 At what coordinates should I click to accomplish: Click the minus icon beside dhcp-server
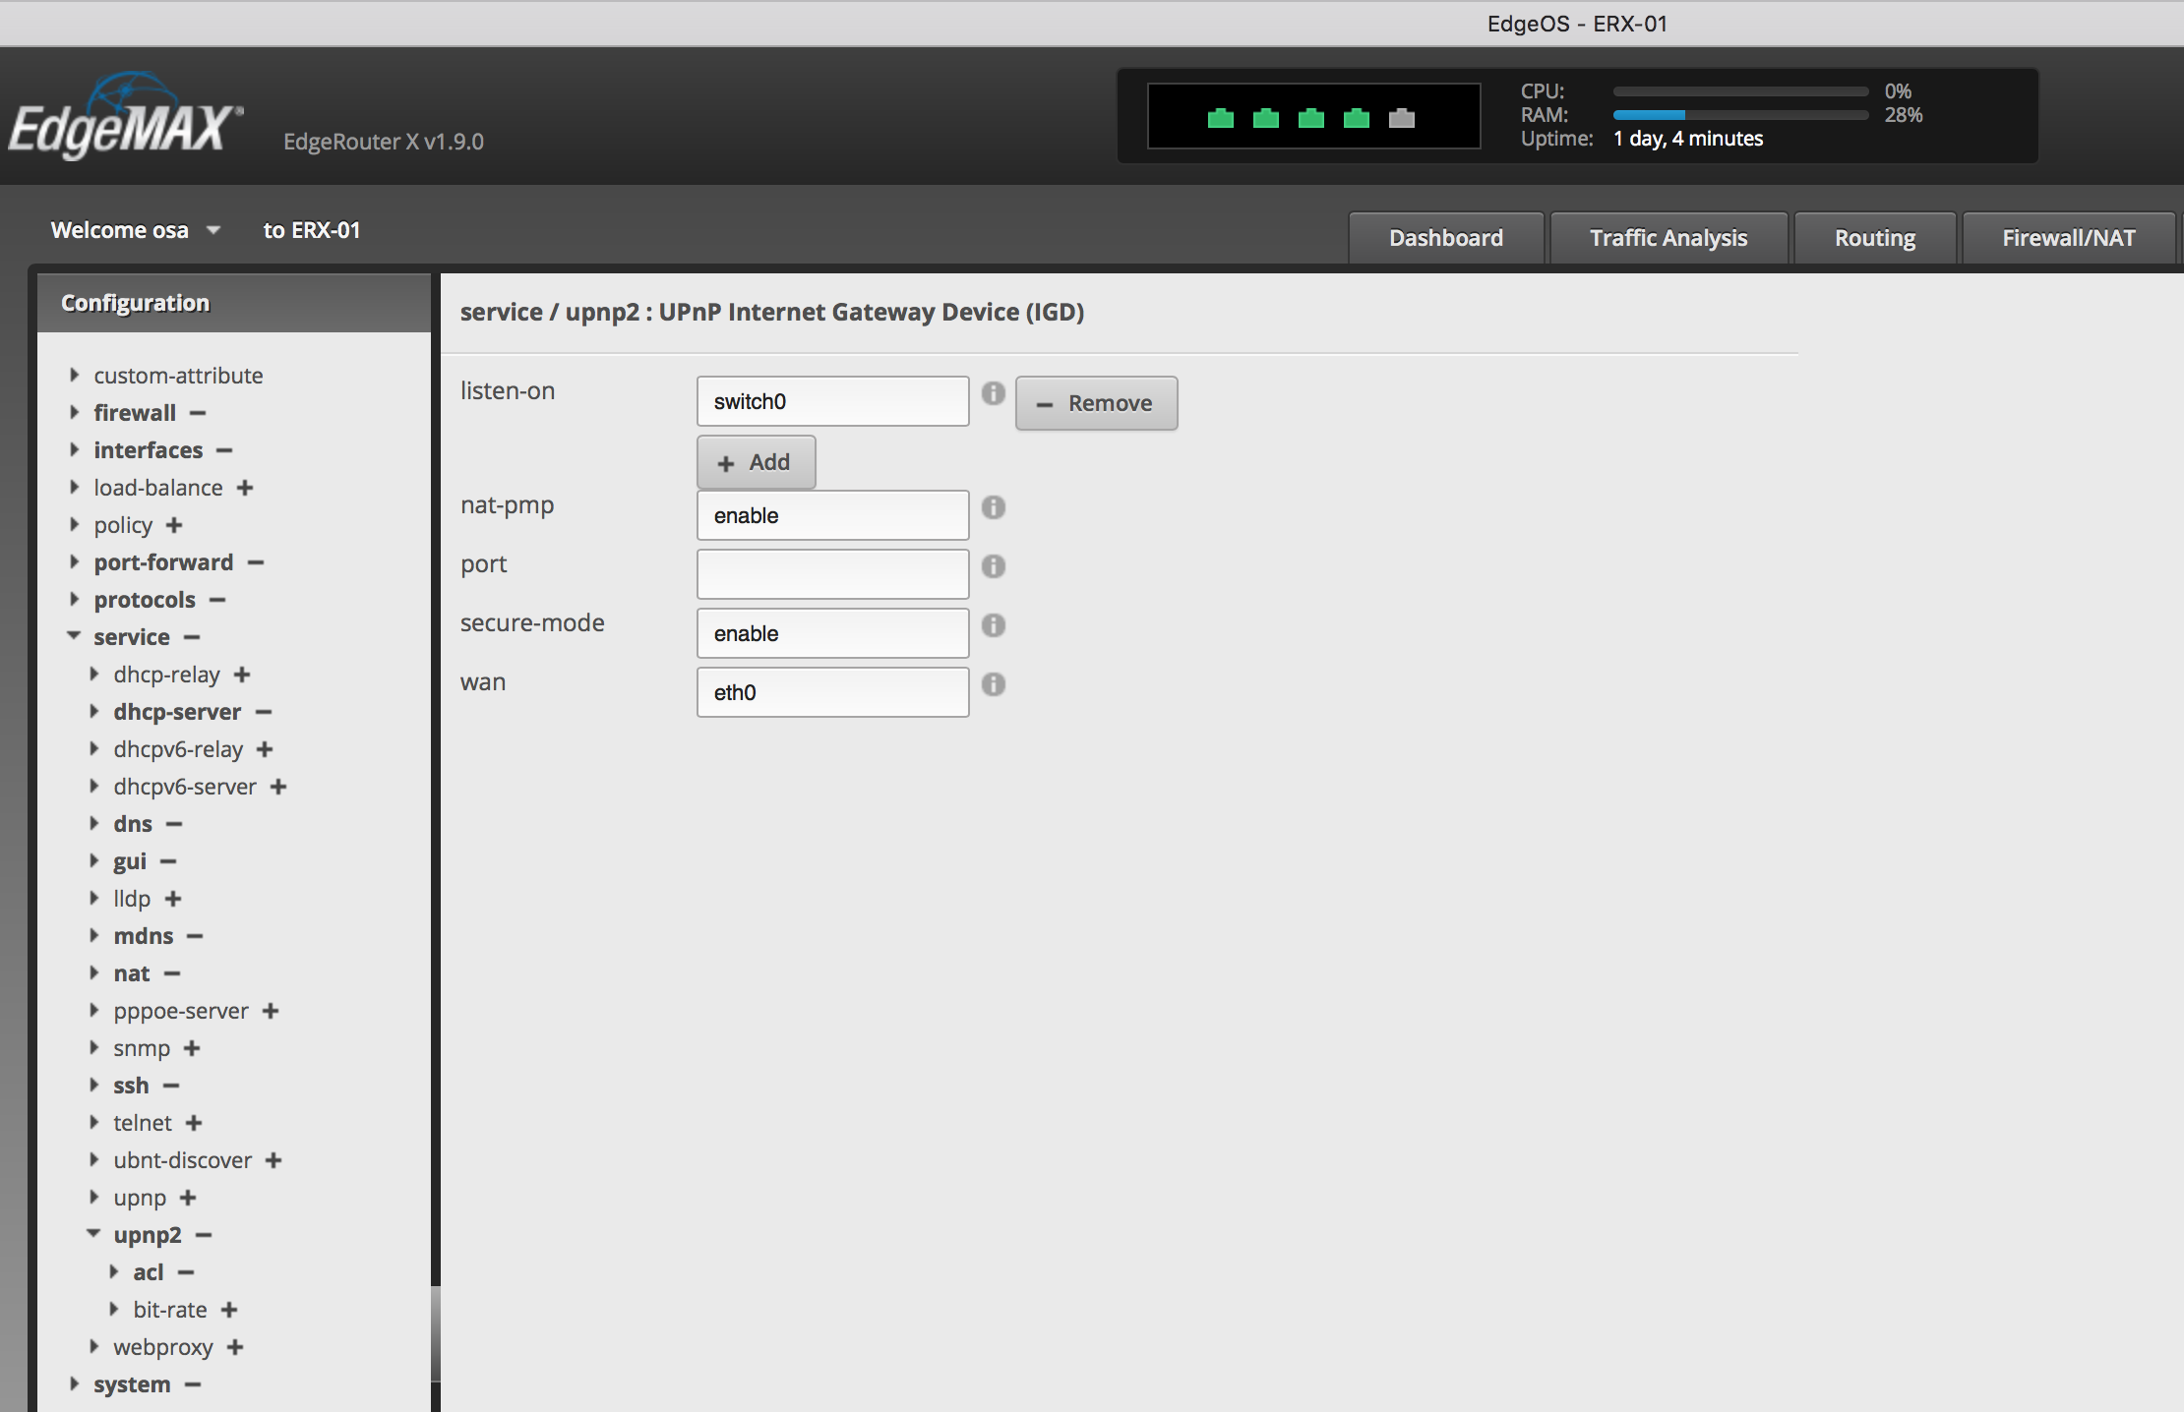click(264, 712)
